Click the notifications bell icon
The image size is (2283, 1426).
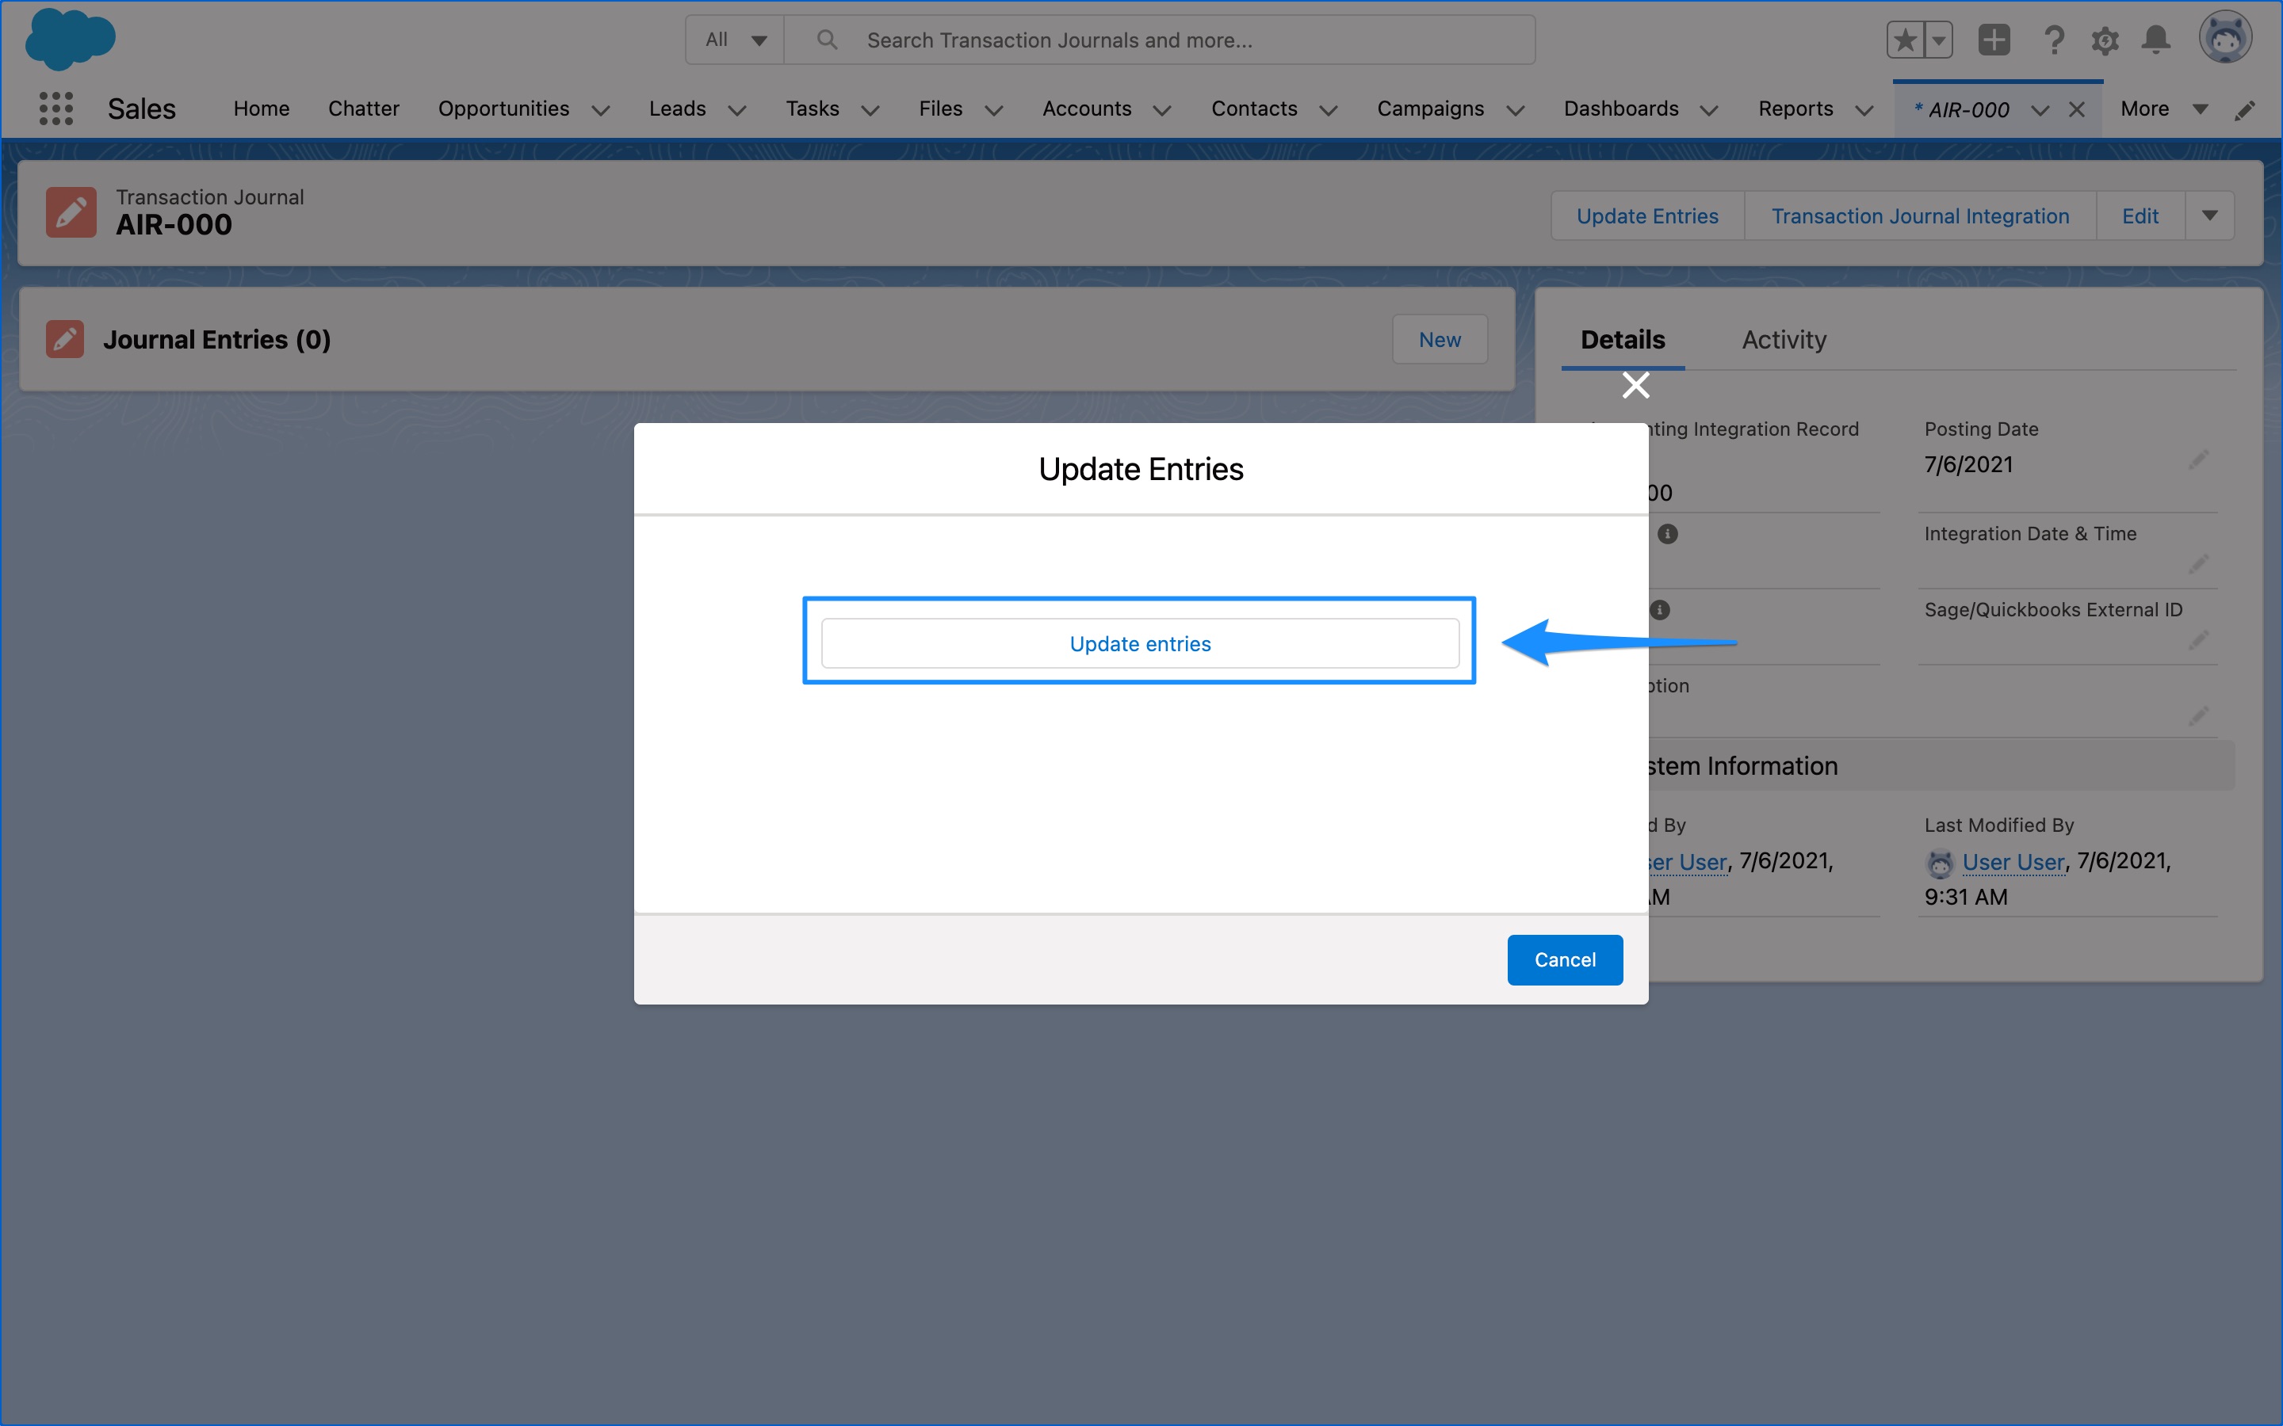pyautogui.click(x=2157, y=40)
